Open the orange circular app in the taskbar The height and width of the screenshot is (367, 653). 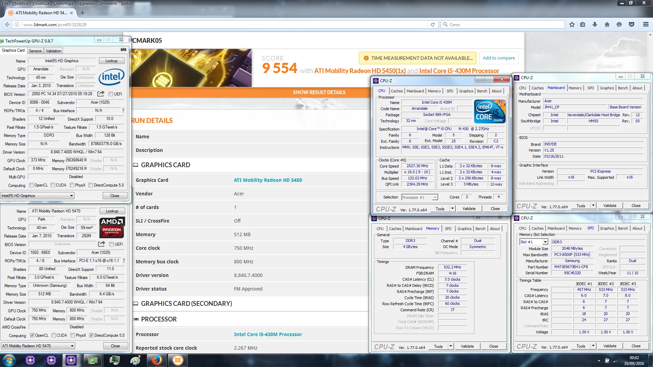tap(178, 360)
